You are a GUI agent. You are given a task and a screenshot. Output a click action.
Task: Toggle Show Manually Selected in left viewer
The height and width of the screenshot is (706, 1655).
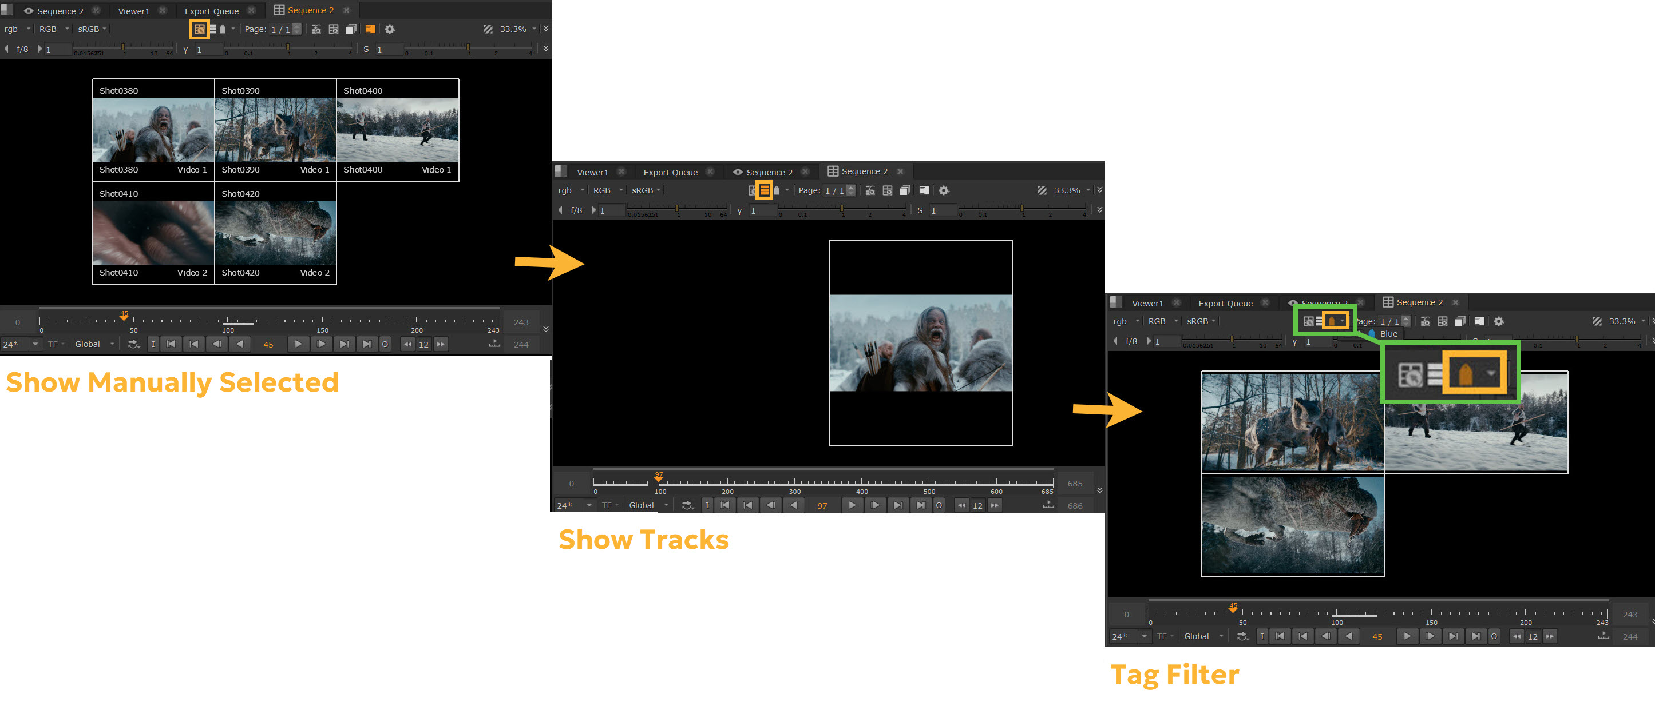pyautogui.click(x=199, y=29)
